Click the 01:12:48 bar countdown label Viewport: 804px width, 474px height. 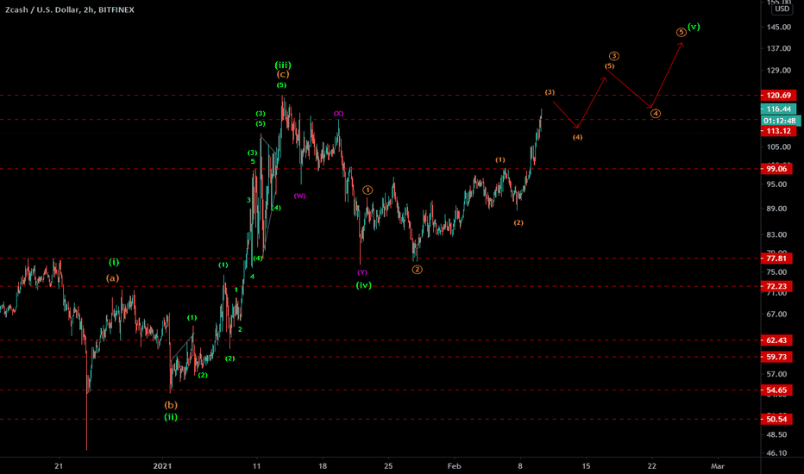click(780, 121)
